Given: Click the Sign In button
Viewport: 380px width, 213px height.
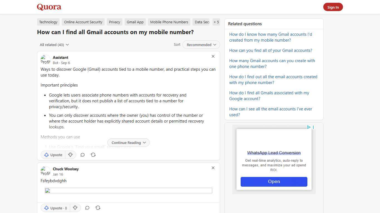Looking at the screenshot, I should [333, 7].
